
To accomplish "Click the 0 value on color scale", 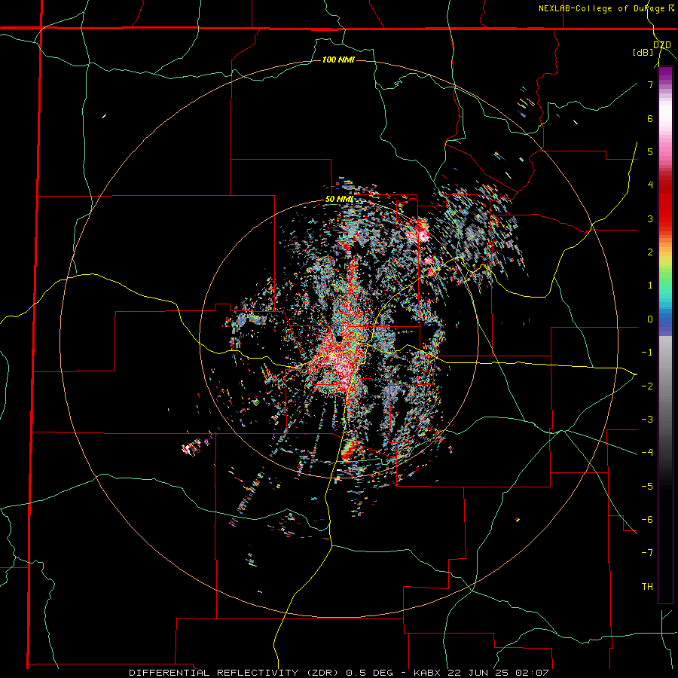I will (x=650, y=319).
